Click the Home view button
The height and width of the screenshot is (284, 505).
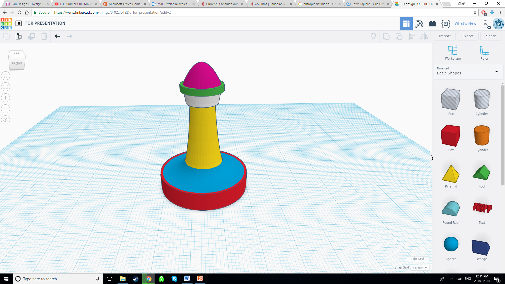pos(6,76)
